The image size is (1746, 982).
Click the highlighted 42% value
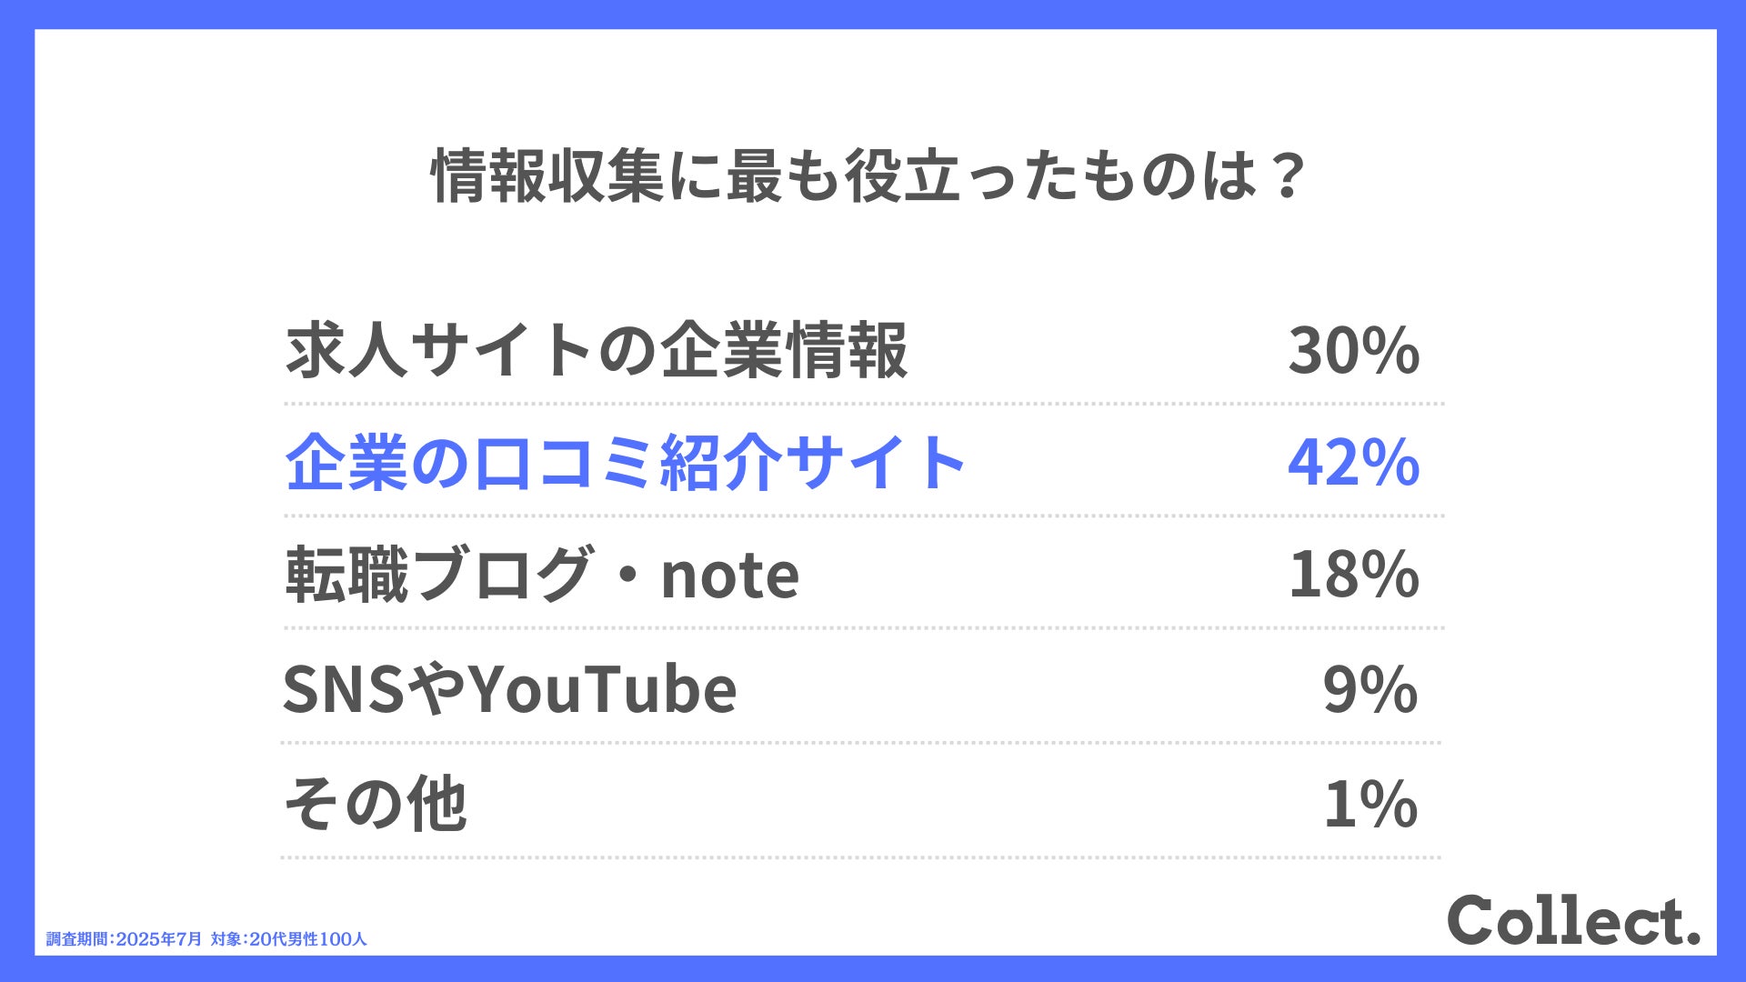1354,463
